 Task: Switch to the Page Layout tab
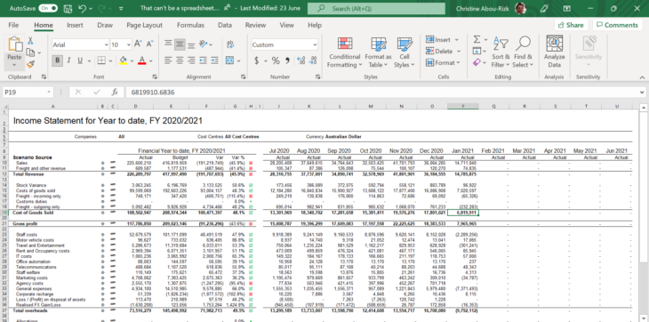[x=144, y=25]
